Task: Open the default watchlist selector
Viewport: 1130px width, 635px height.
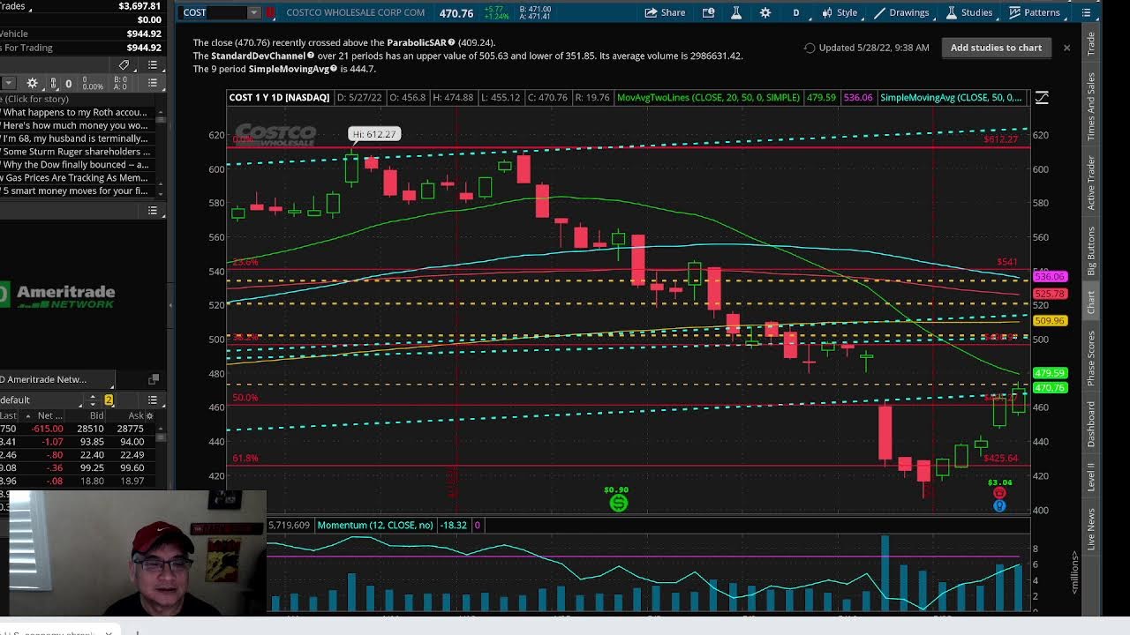Action: point(41,400)
